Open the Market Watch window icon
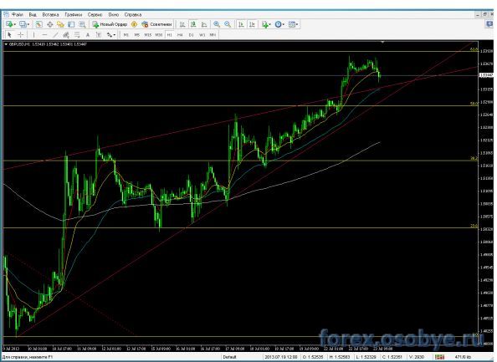This screenshot has width=497, height=362. click(x=39, y=24)
